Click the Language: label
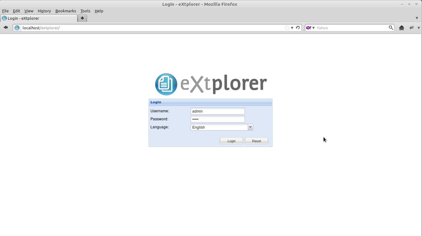The width and height of the screenshot is (422, 236). tap(160, 127)
